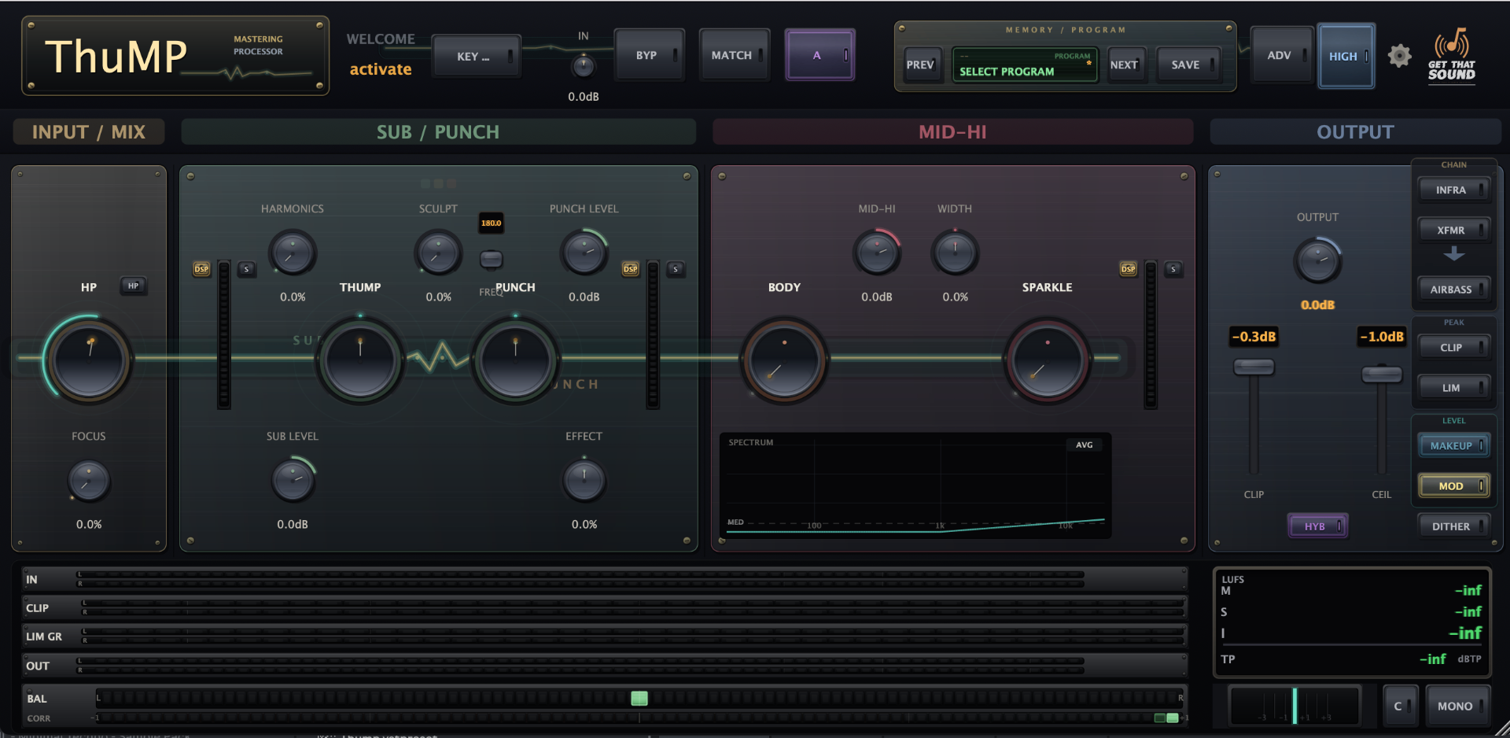Viewport: 1510px width, 738px height.
Task: Toggle the CLIP peak button
Action: 1453,347
